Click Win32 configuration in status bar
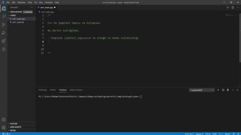 227,134
